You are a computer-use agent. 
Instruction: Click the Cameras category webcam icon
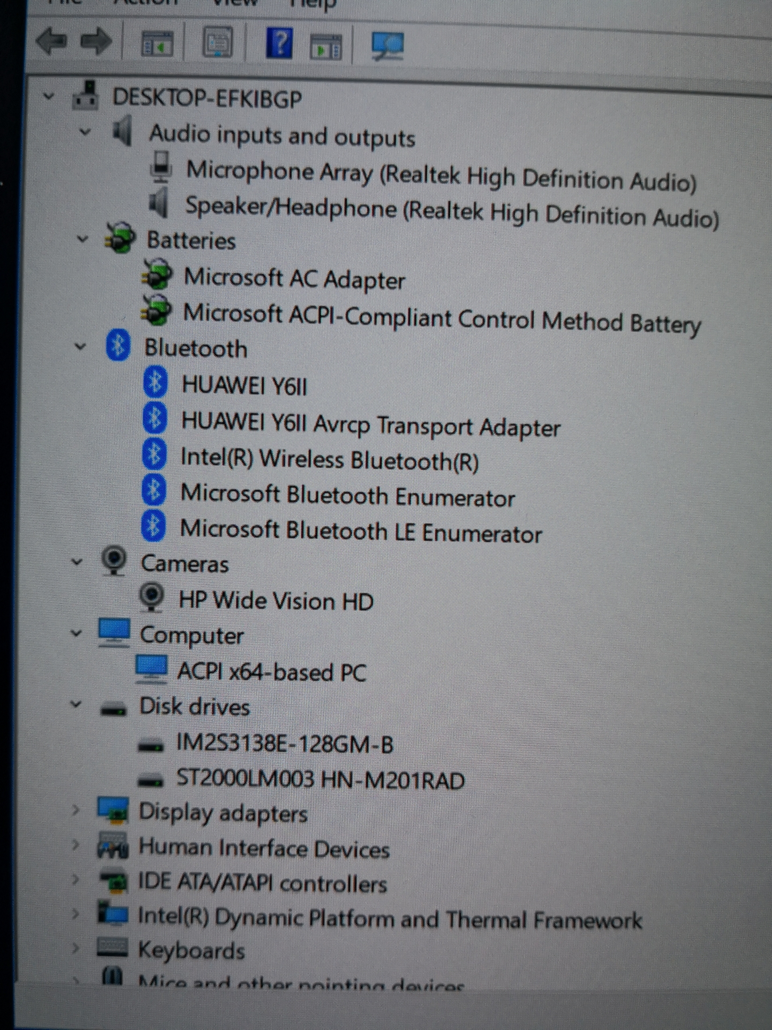(114, 561)
